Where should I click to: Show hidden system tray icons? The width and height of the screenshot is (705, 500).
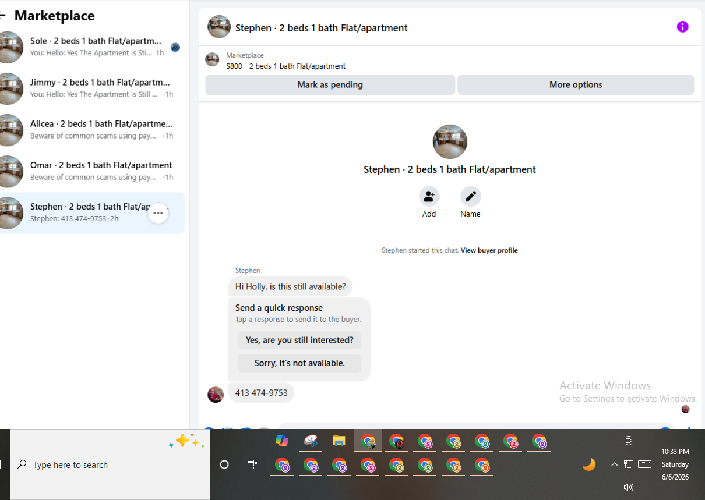pyautogui.click(x=614, y=464)
